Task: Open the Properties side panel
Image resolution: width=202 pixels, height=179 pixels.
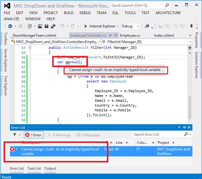Action: click(x=196, y=40)
